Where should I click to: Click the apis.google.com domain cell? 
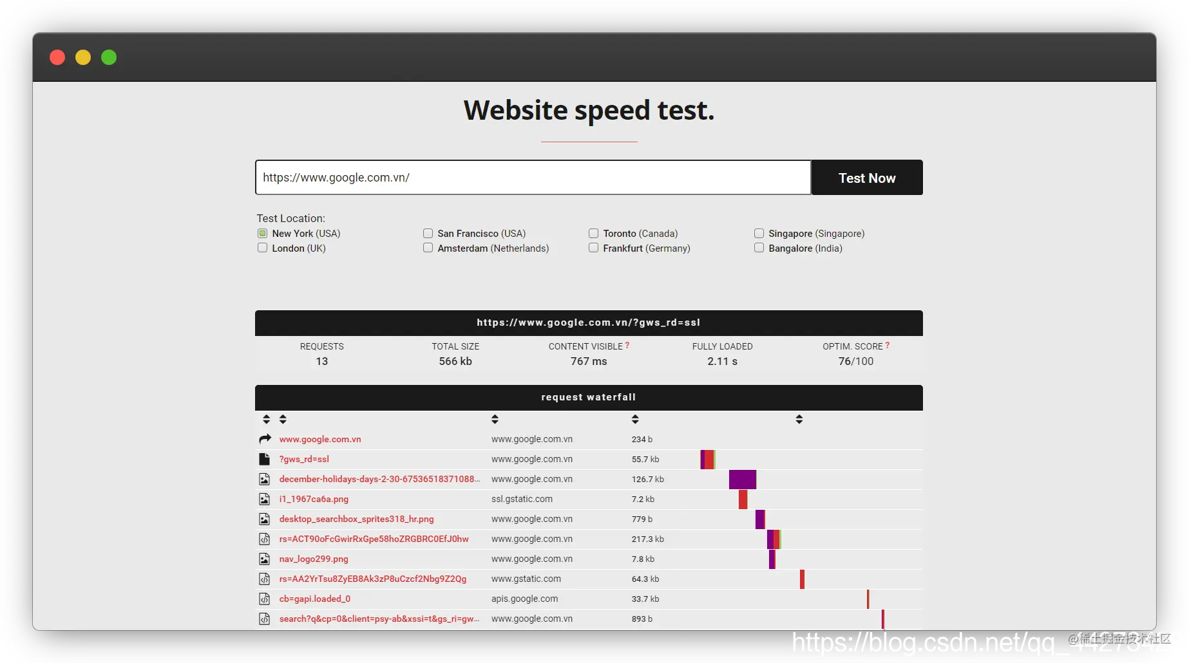pyautogui.click(x=524, y=599)
